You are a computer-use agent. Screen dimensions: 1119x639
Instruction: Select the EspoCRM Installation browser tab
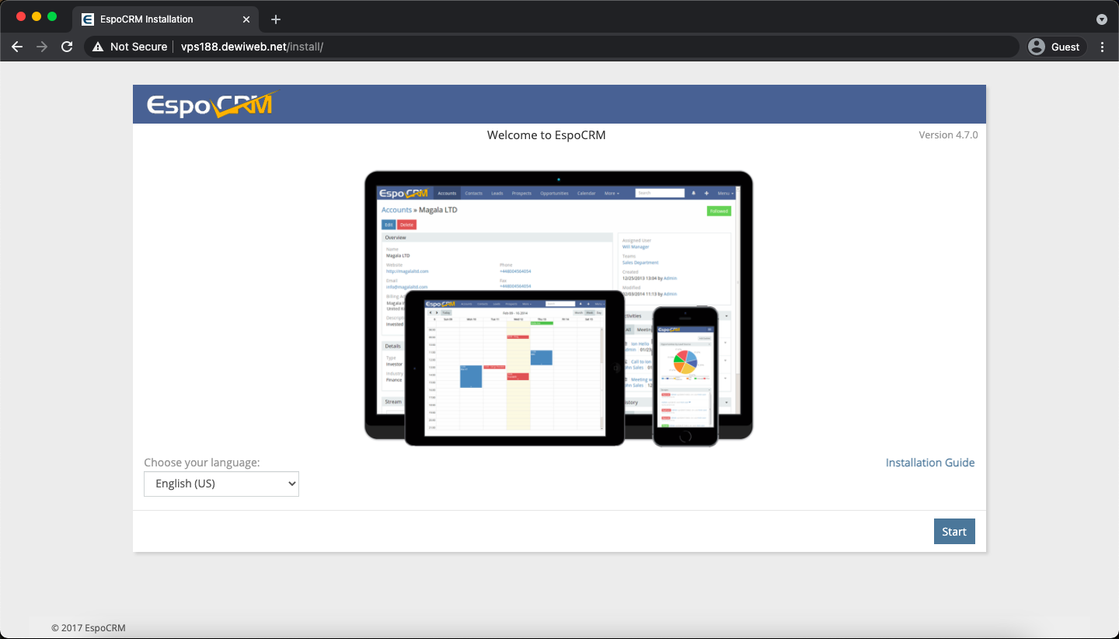(x=166, y=19)
